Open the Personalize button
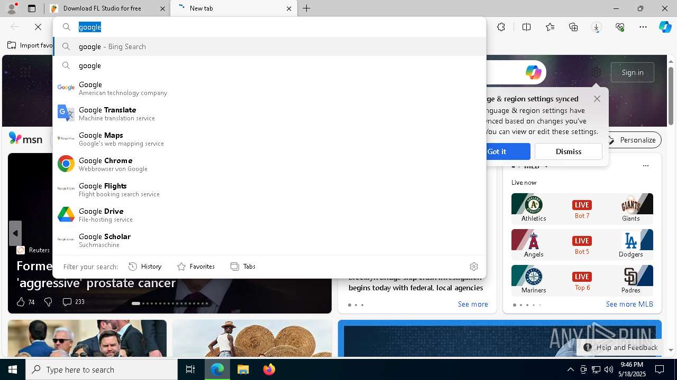677x380 pixels. coord(632,140)
